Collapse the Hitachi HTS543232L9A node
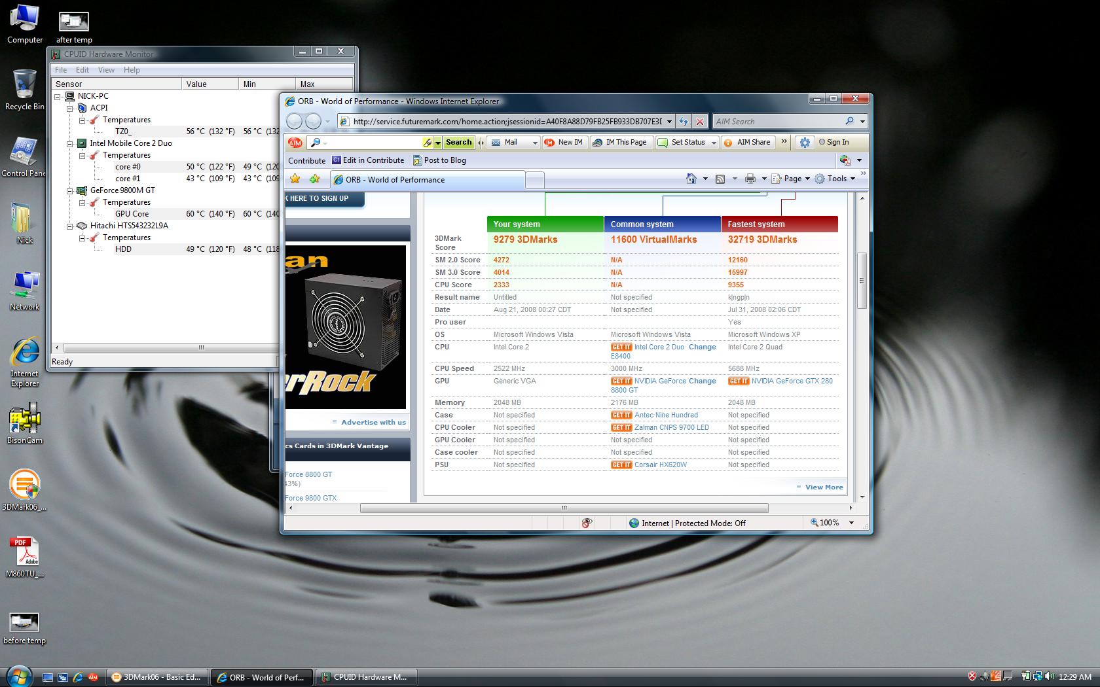The width and height of the screenshot is (1100, 687). pyautogui.click(x=70, y=226)
